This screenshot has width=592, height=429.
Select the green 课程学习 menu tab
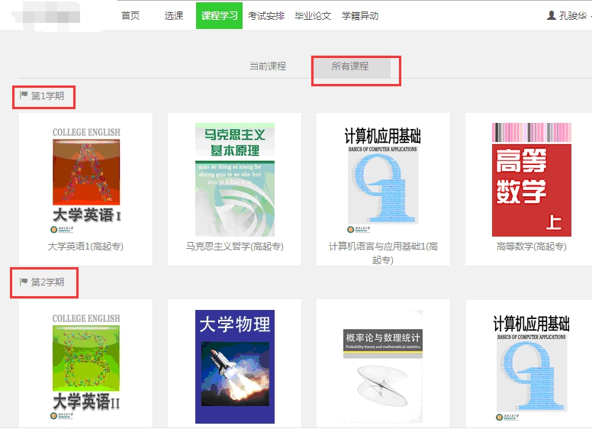(219, 16)
